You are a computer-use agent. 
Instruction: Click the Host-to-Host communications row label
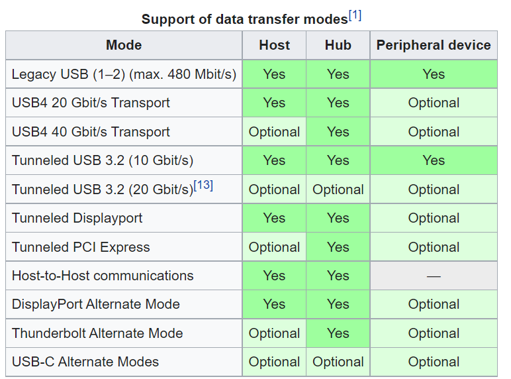point(103,276)
